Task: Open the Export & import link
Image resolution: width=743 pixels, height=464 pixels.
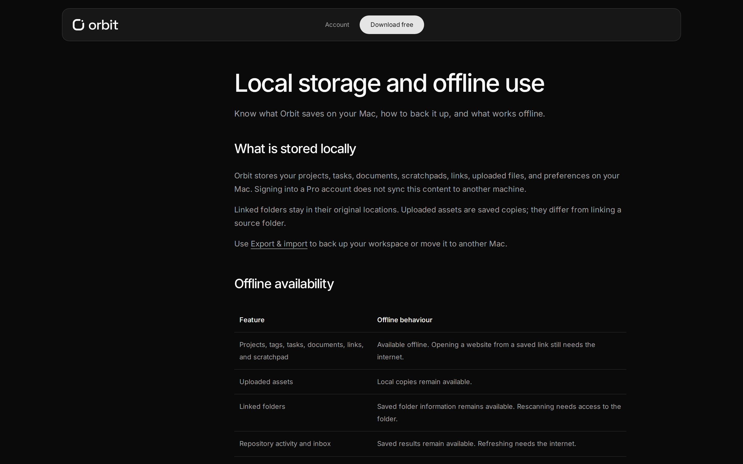Action: 279,244
